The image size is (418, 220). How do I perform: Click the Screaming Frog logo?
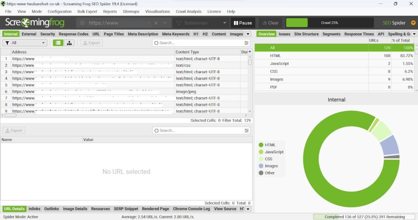pos(35,22)
